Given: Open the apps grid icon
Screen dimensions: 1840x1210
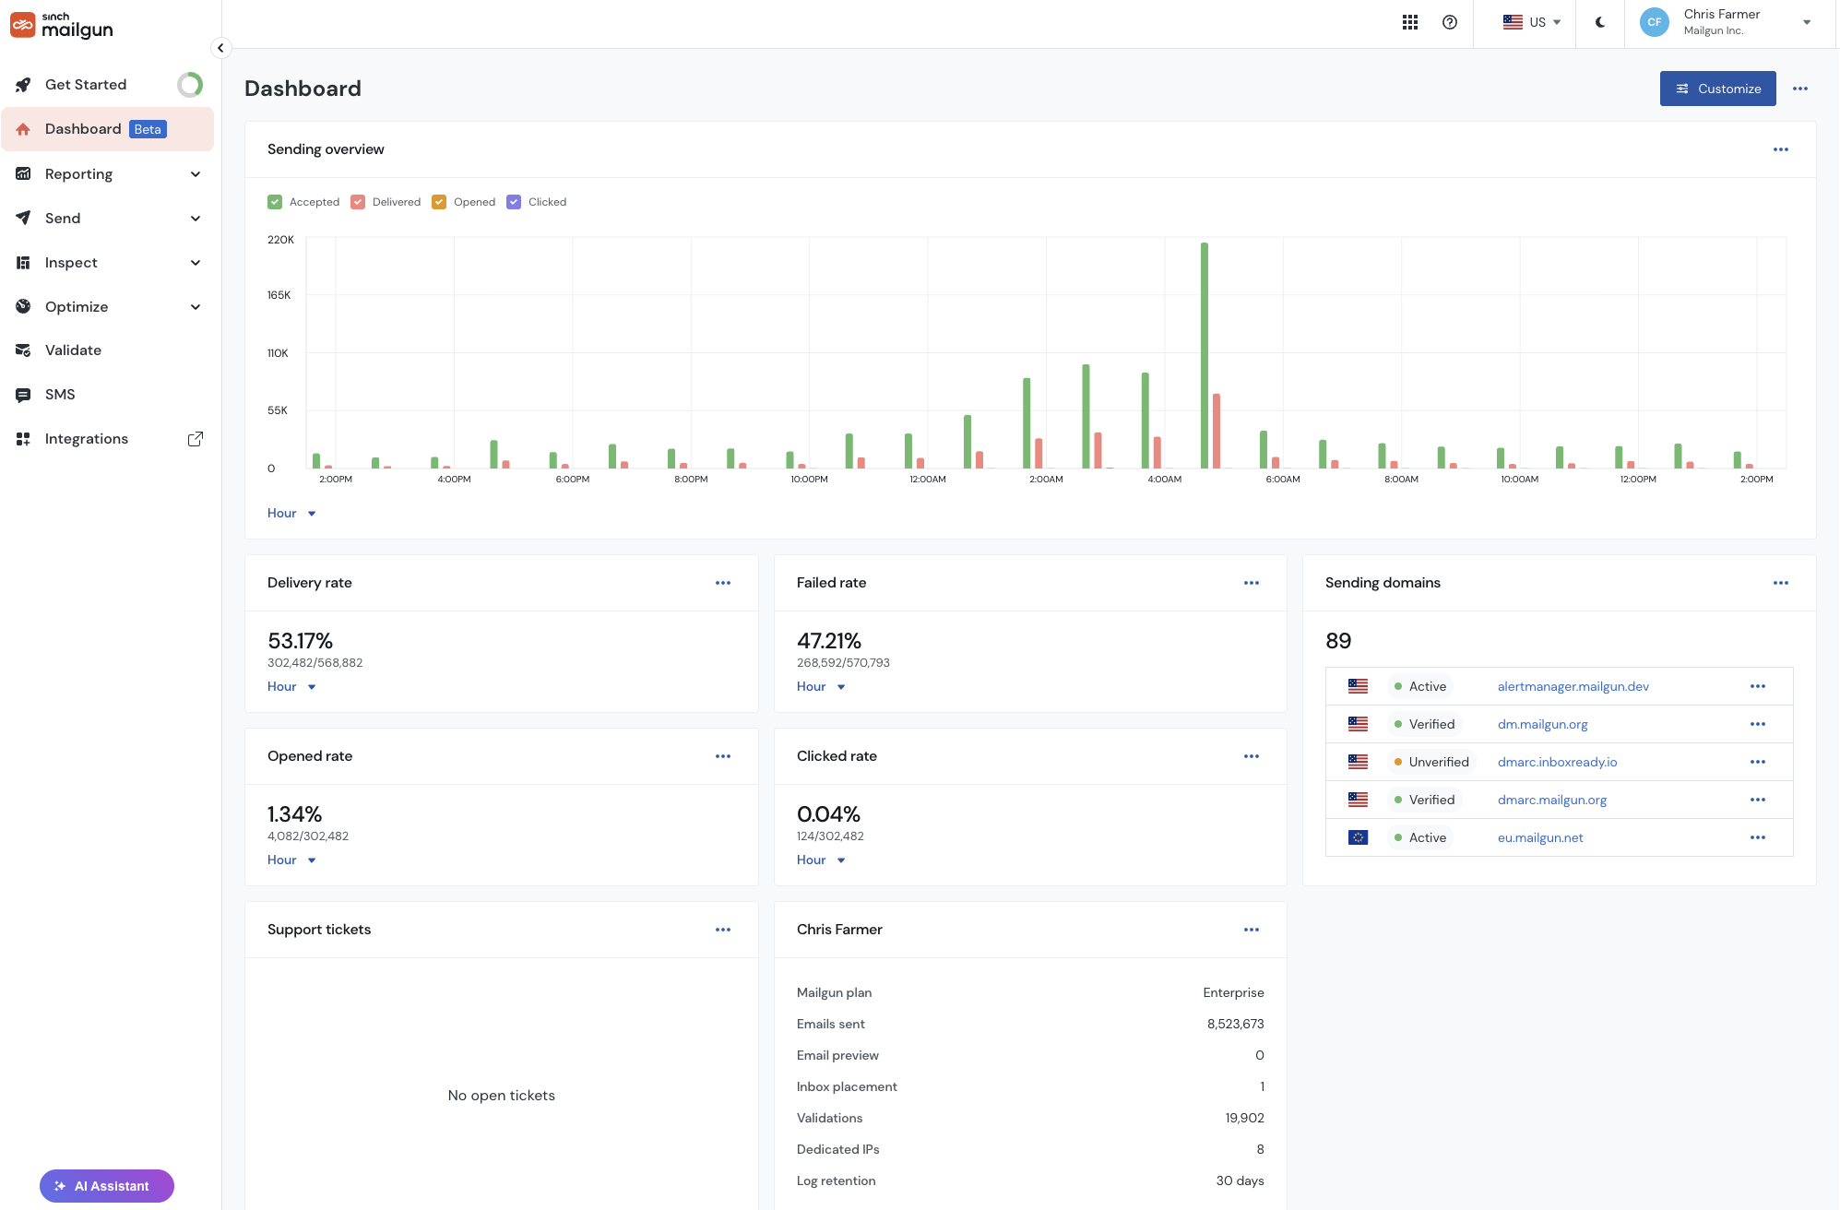Looking at the screenshot, I should pos(1409,22).
